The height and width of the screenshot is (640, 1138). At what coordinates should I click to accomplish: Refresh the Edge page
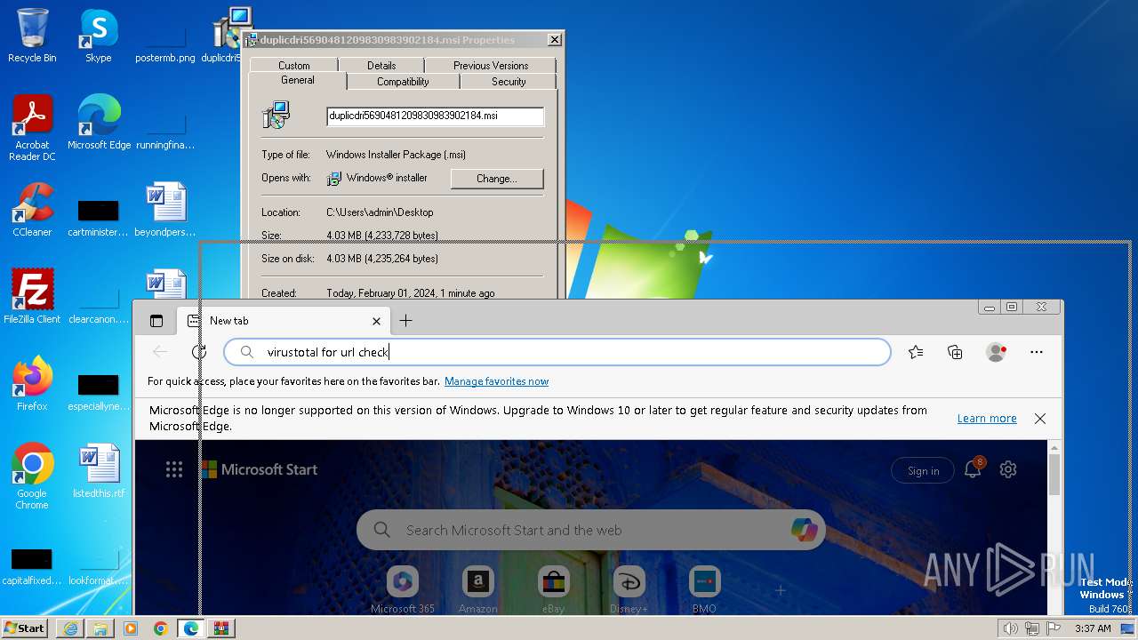199,352
